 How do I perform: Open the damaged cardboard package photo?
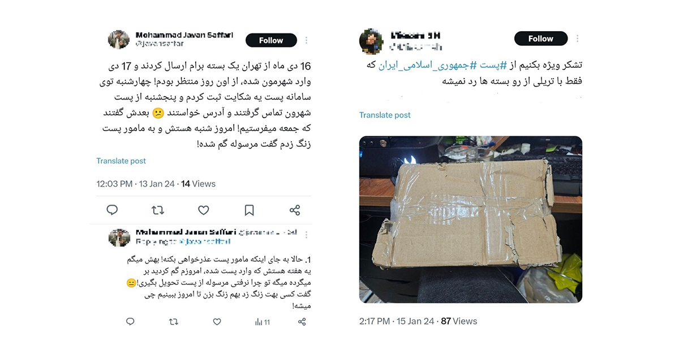tap(471, 219)
